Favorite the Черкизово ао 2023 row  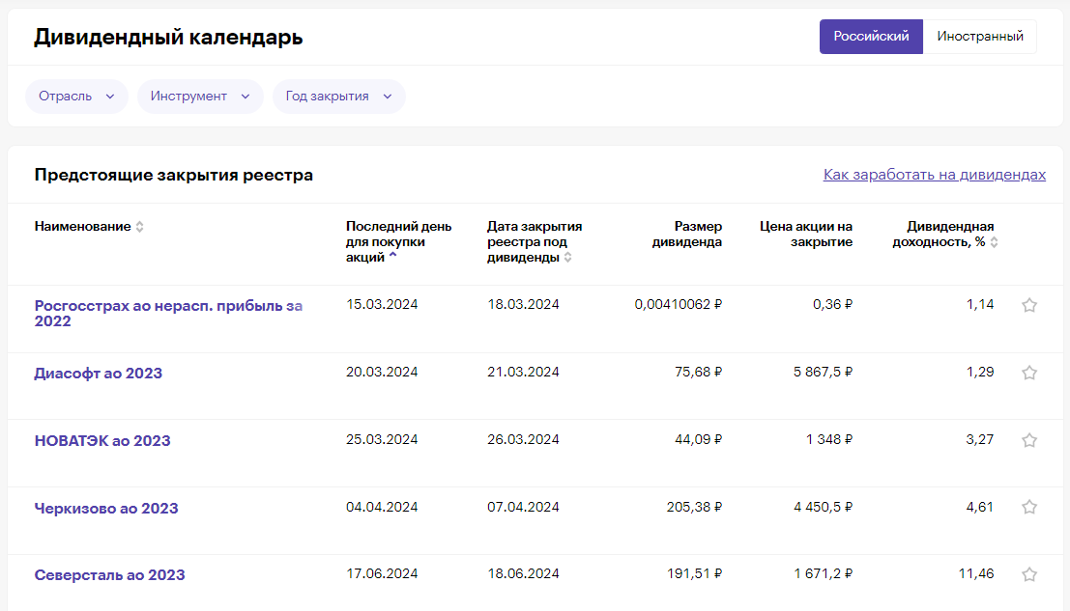coord(1029,507)
